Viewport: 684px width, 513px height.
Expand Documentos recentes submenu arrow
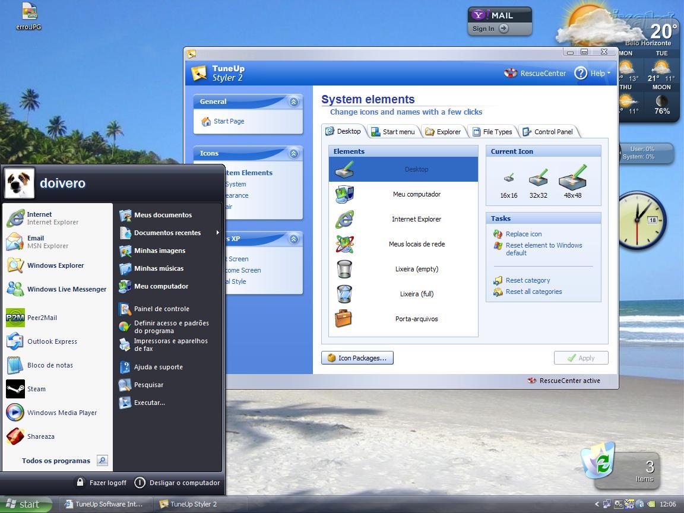point(217,233)
